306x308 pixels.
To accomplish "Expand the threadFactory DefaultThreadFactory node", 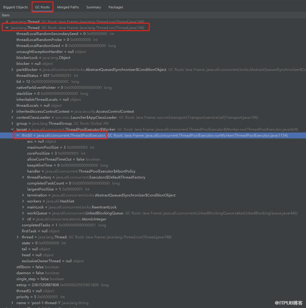I will coord(23,177).
